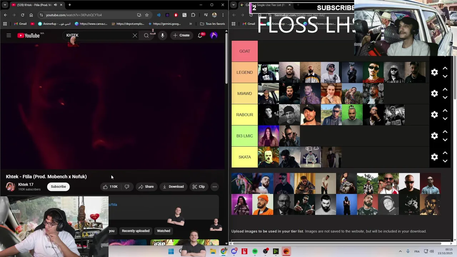
Task: Bookmark this page with star icon
Action: pyautogui.click(x=147, y=15)
